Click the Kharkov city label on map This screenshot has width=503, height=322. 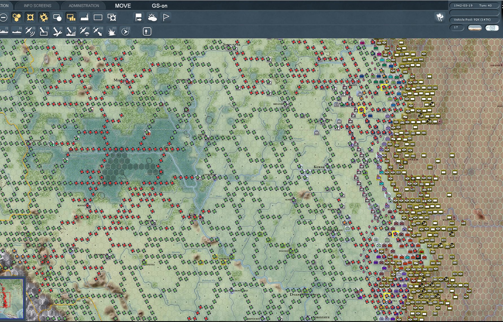tap(335, 230)
